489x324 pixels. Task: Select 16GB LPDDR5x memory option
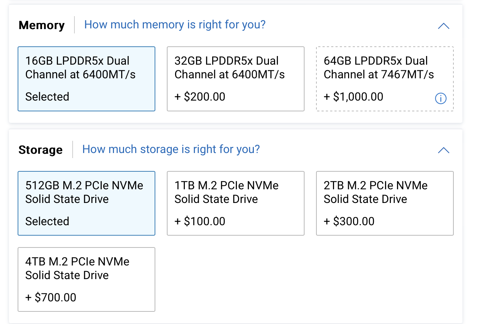click(x=86, y=79)
